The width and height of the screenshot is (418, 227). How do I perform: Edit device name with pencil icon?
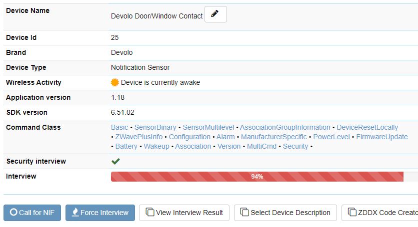coord(215,14)
